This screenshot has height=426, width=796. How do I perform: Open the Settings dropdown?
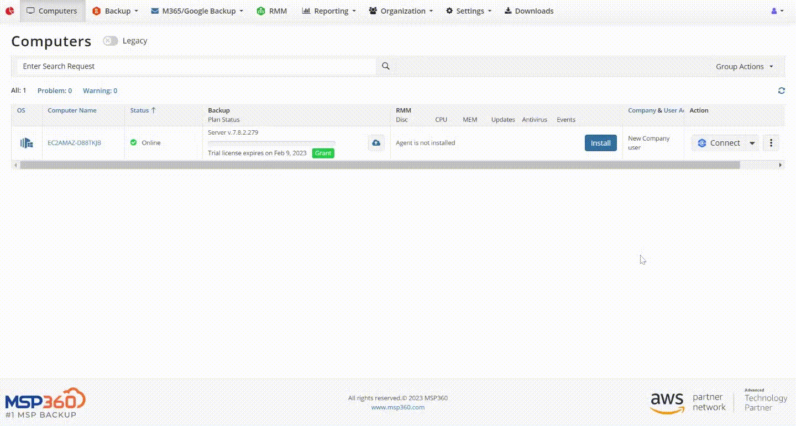coord(468,11)
